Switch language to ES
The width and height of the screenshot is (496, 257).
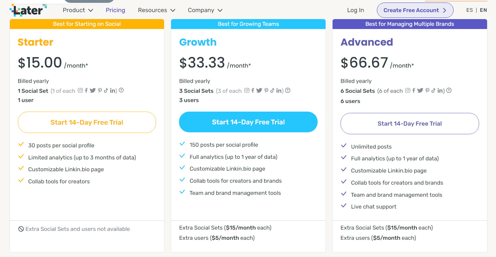(470, 10)
